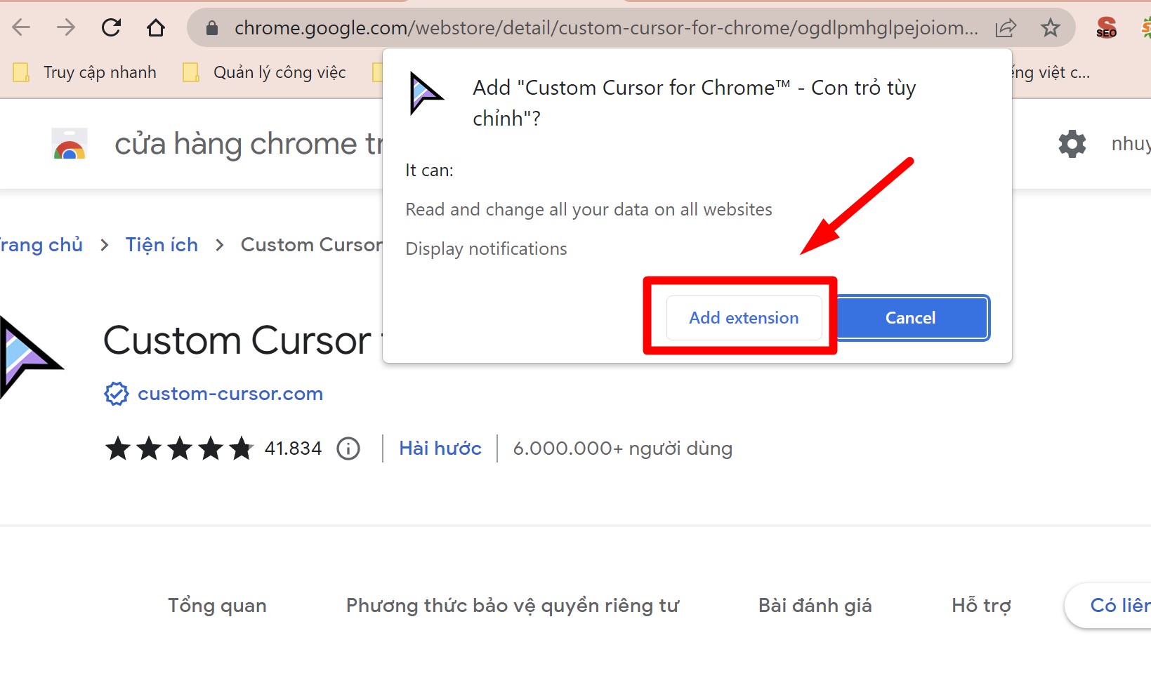Go forward with the forward arrow
The image size is (1151, 678).
pos(66,27)
